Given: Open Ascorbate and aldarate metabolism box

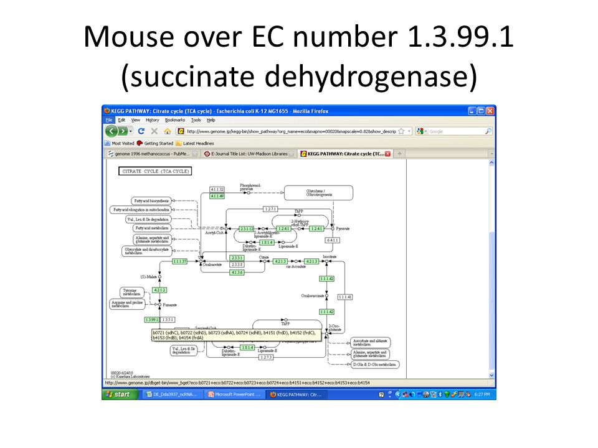Looking at the screenshot, I should [370, 343].
